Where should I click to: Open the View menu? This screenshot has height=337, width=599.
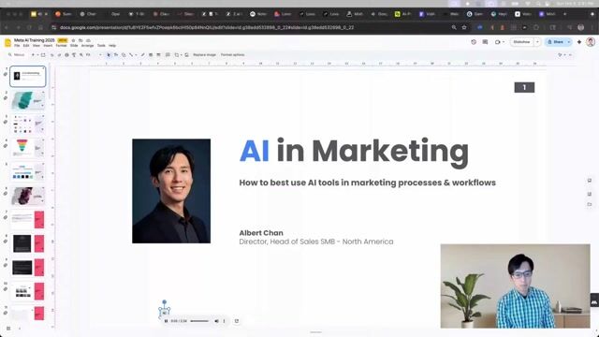tap(37, 46)
